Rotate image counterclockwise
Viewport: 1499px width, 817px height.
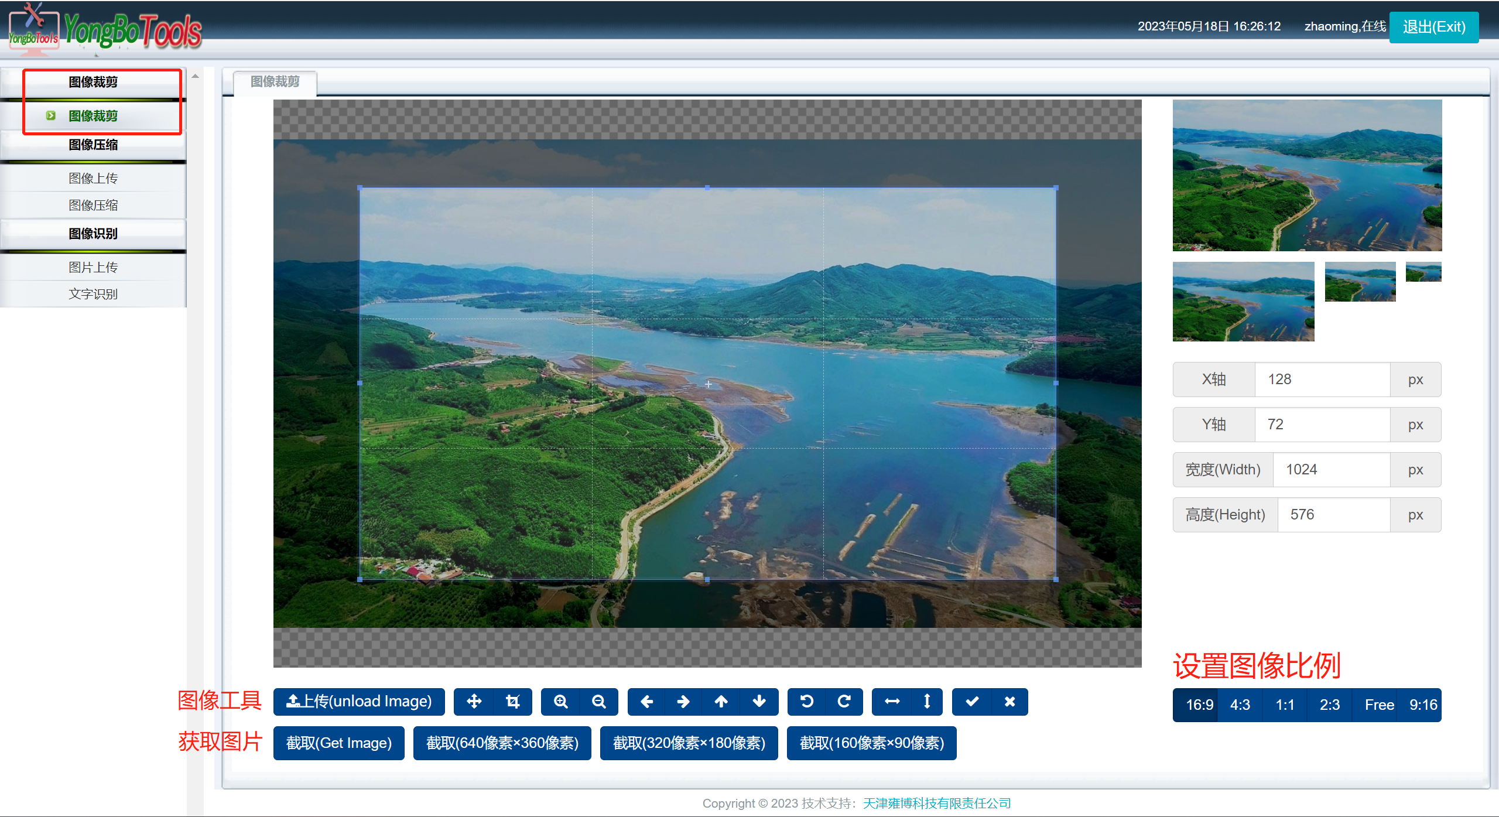(806, 701)
